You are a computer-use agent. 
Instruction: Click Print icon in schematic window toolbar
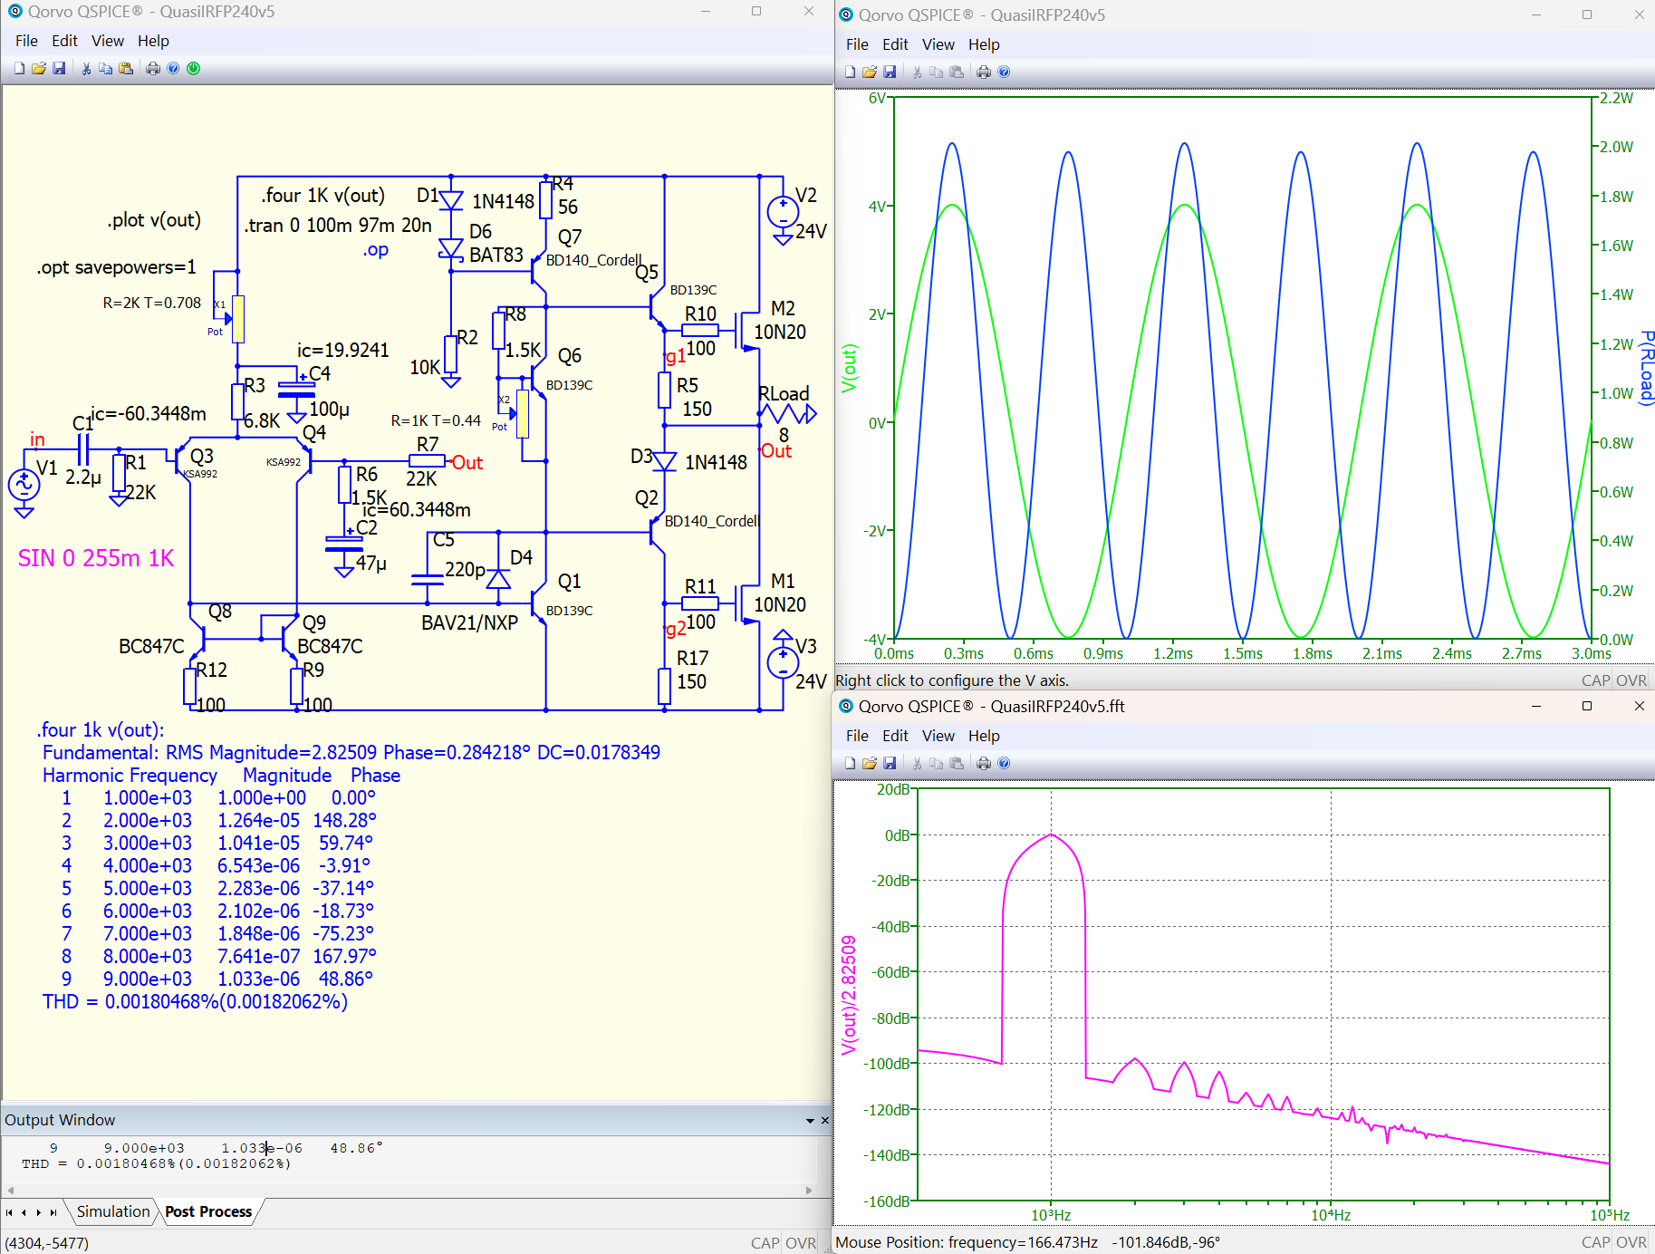153,68
